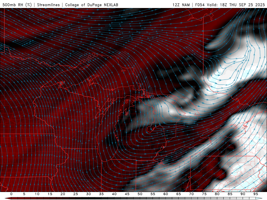Click the "70" label on the color scale
This screenshot has width=267, height=200.
point(191,194)
